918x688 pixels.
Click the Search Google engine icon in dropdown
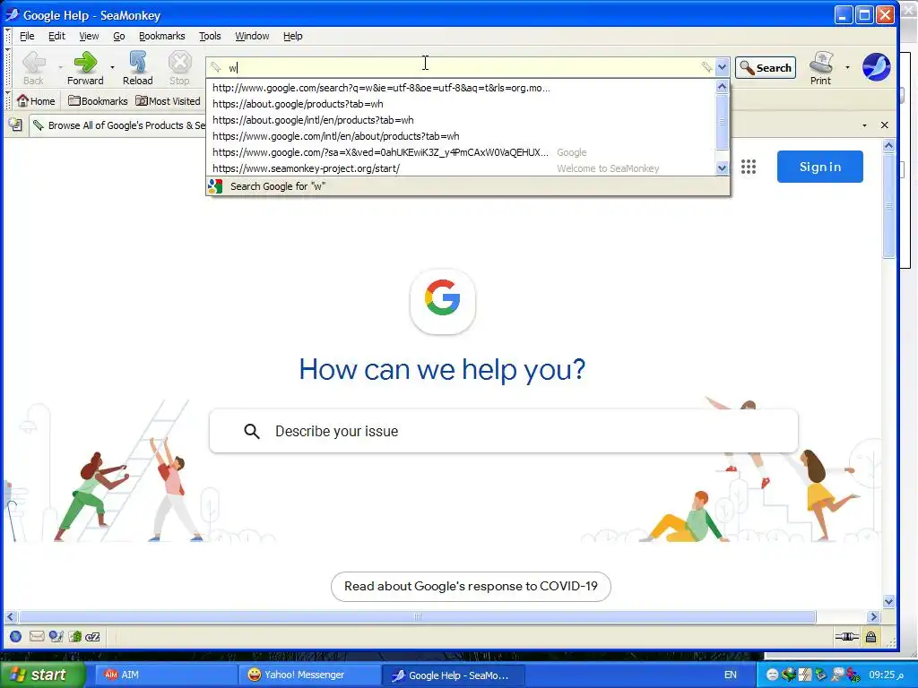coord(215,186)
